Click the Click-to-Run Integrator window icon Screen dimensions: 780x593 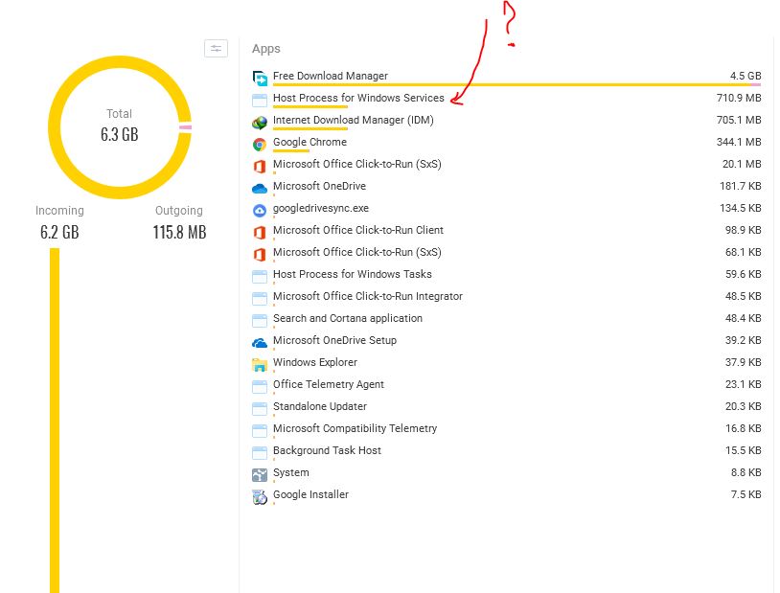[x=260, y=299]
